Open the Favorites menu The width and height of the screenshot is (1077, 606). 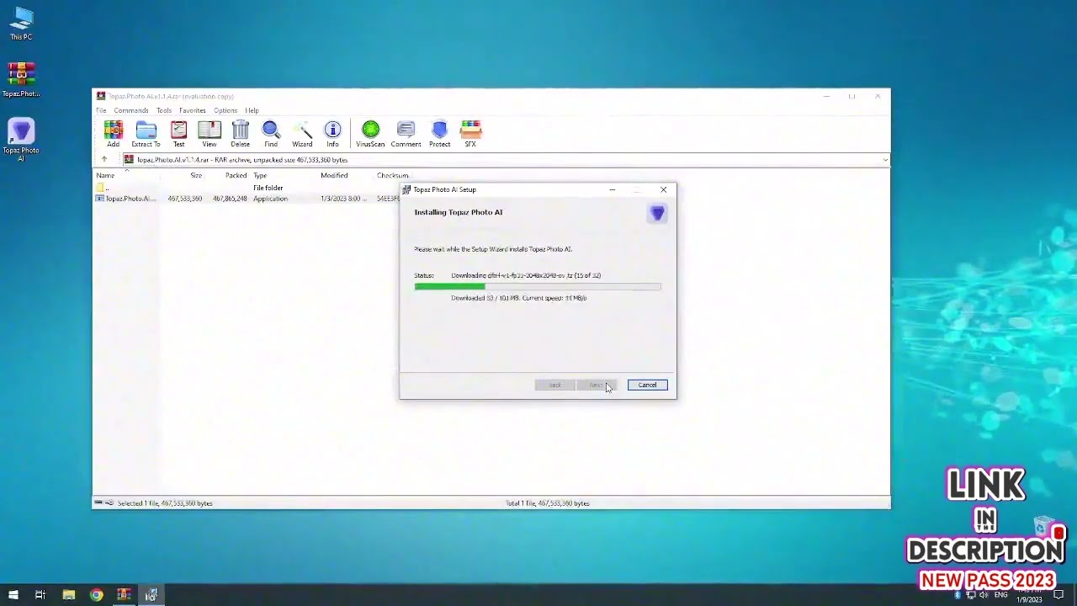click(x=193, y=110)
